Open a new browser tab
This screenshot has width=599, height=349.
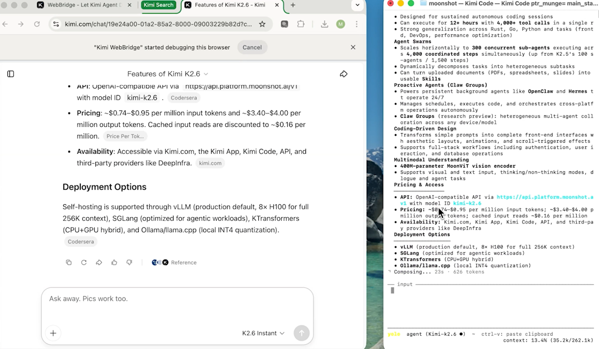click(293, 5)
